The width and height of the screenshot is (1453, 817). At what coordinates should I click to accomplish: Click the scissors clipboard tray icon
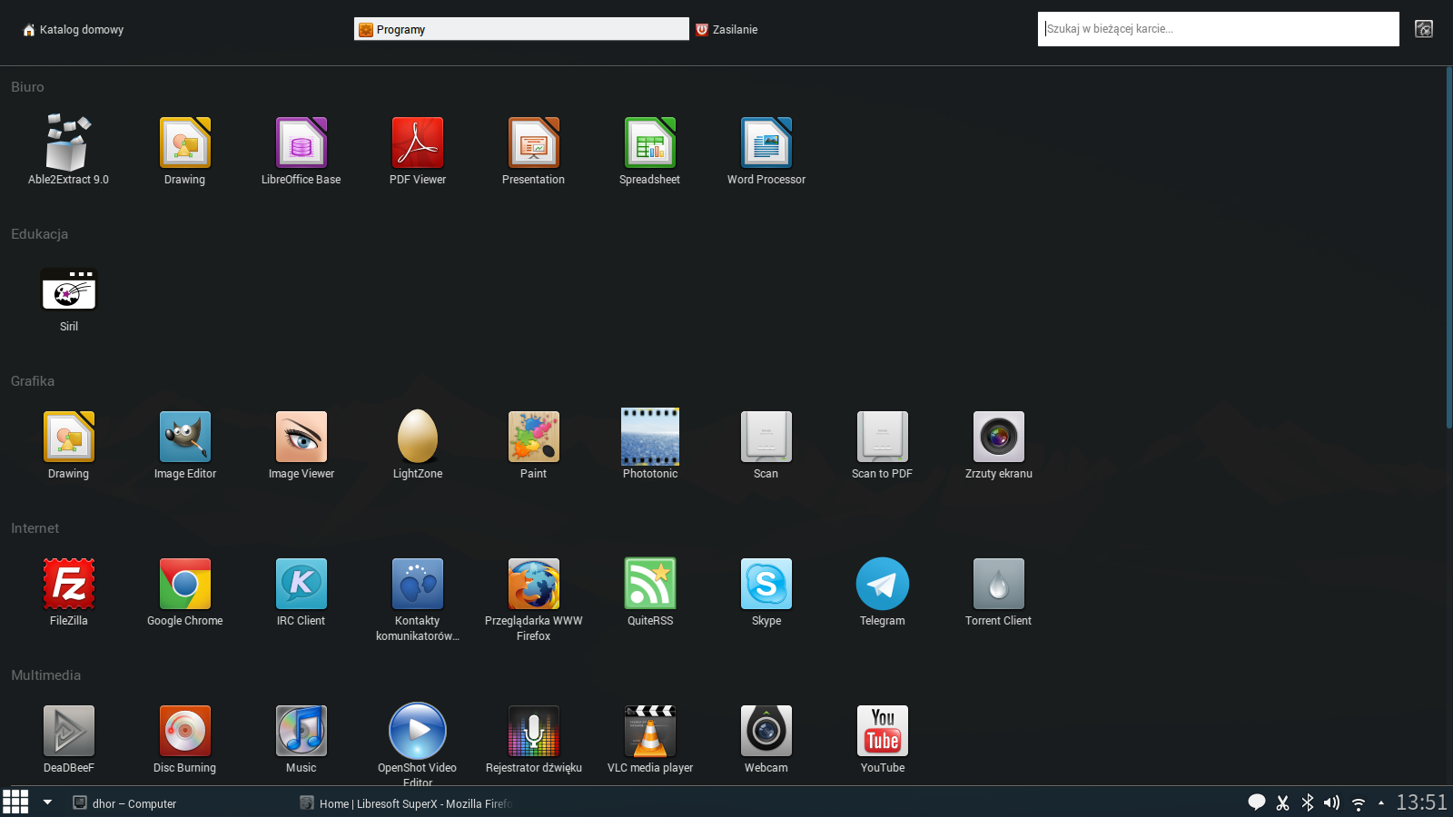pyautogui.click(x=1282, y=802)
